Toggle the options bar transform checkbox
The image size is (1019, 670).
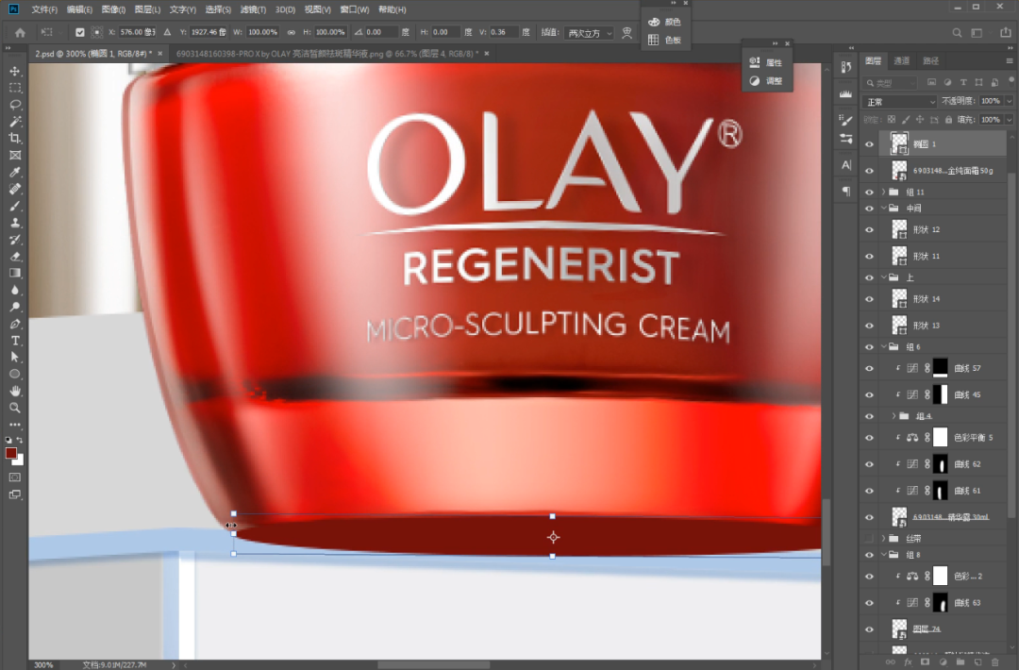tap(80, 32)
